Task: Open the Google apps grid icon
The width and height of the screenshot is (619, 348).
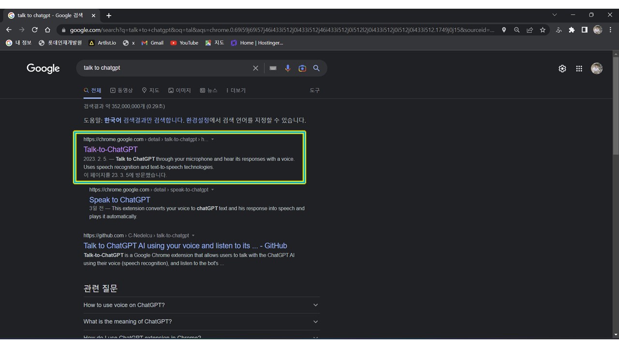Action: pos(579,69)
